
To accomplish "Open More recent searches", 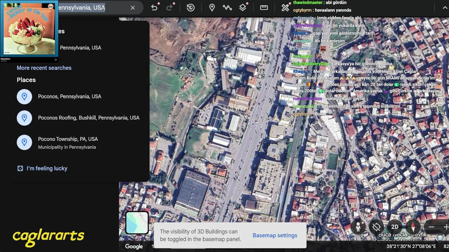I will coord(44,68).
